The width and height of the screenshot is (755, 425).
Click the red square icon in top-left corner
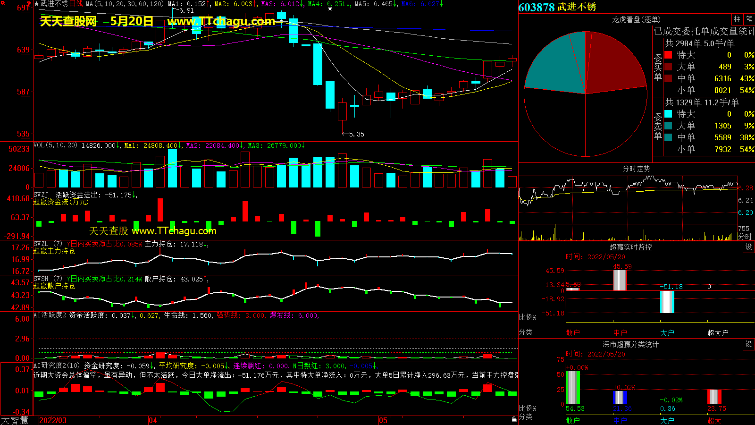click(2, 3)
